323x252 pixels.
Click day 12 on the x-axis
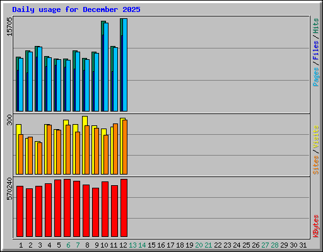pos(123,245)
